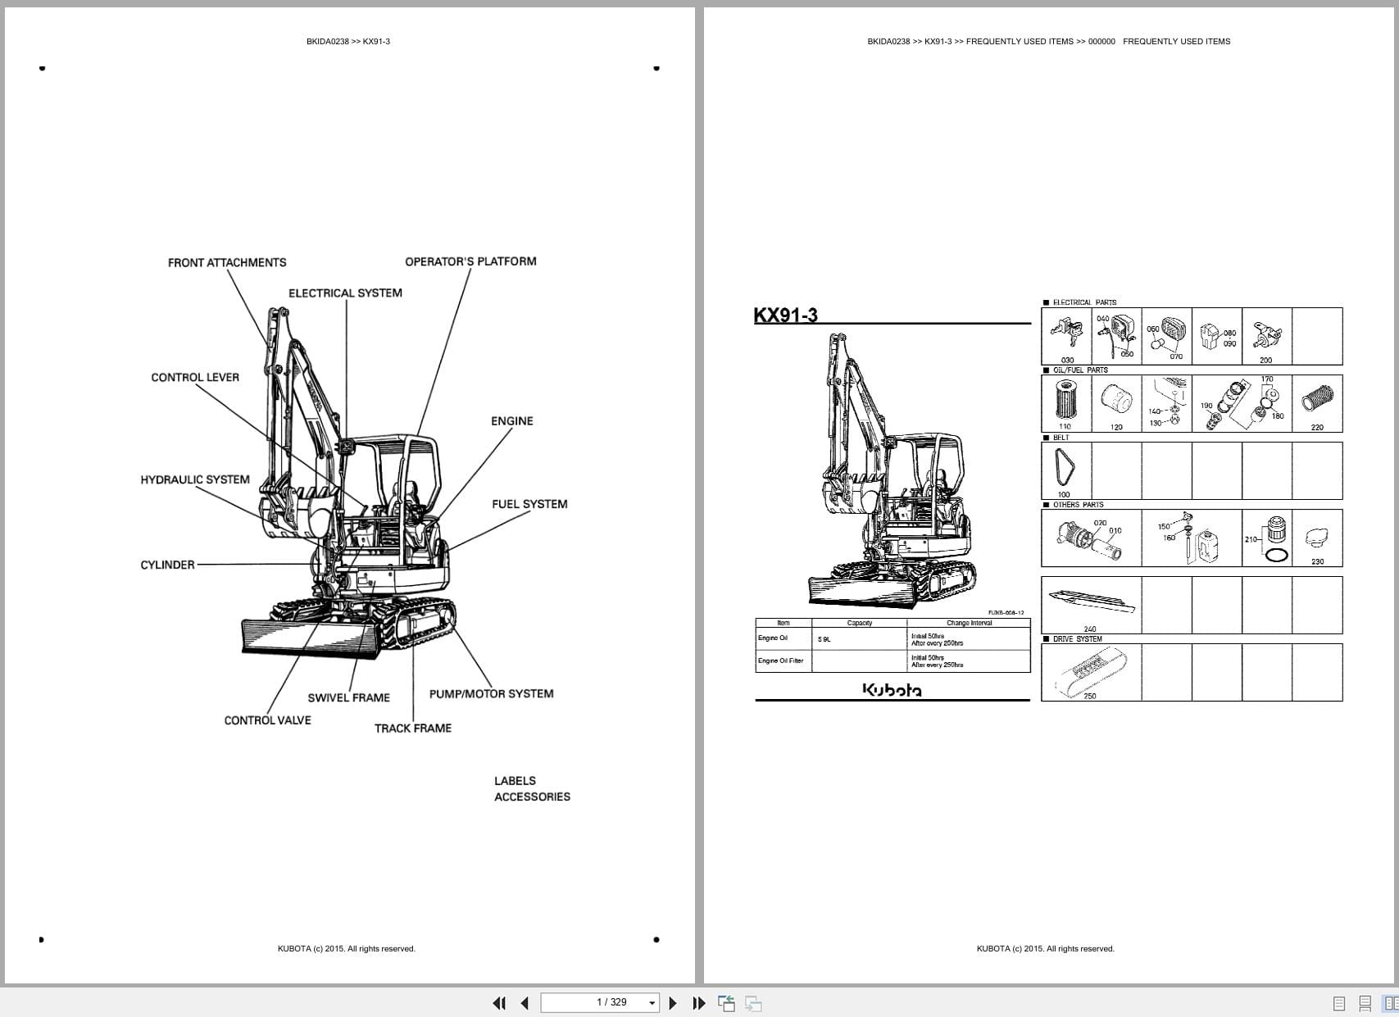Select the oil filter part 120 illustration
The height and width of the screenshot is (1017, 1399).
tap(1116, 402)
